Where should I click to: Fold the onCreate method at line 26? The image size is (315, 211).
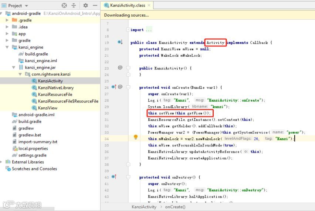point(128,87)
